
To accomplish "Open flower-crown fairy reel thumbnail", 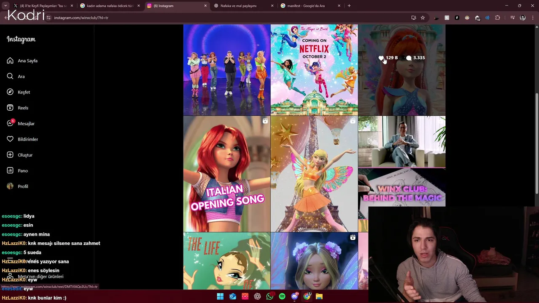I will (314, 261).
